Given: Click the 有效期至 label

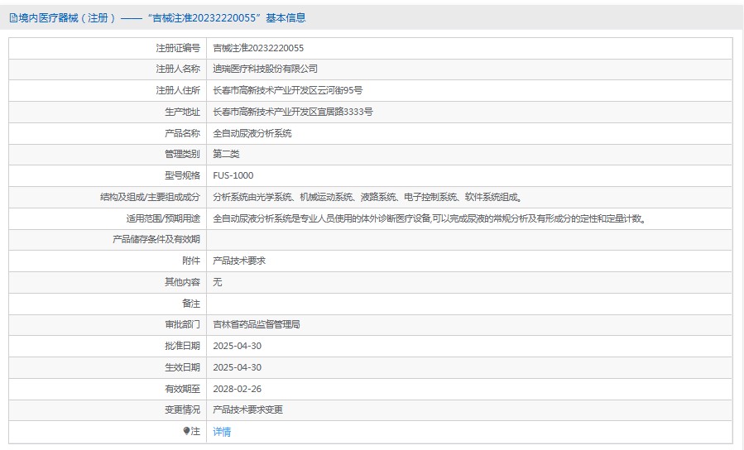Looking at the screenshot, I should [182, 389].
